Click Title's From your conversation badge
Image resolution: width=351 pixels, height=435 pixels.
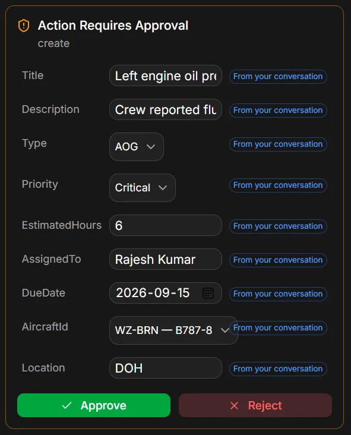[278, 76]
